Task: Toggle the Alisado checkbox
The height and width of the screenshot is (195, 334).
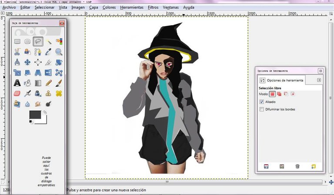Action: [262, 102]
